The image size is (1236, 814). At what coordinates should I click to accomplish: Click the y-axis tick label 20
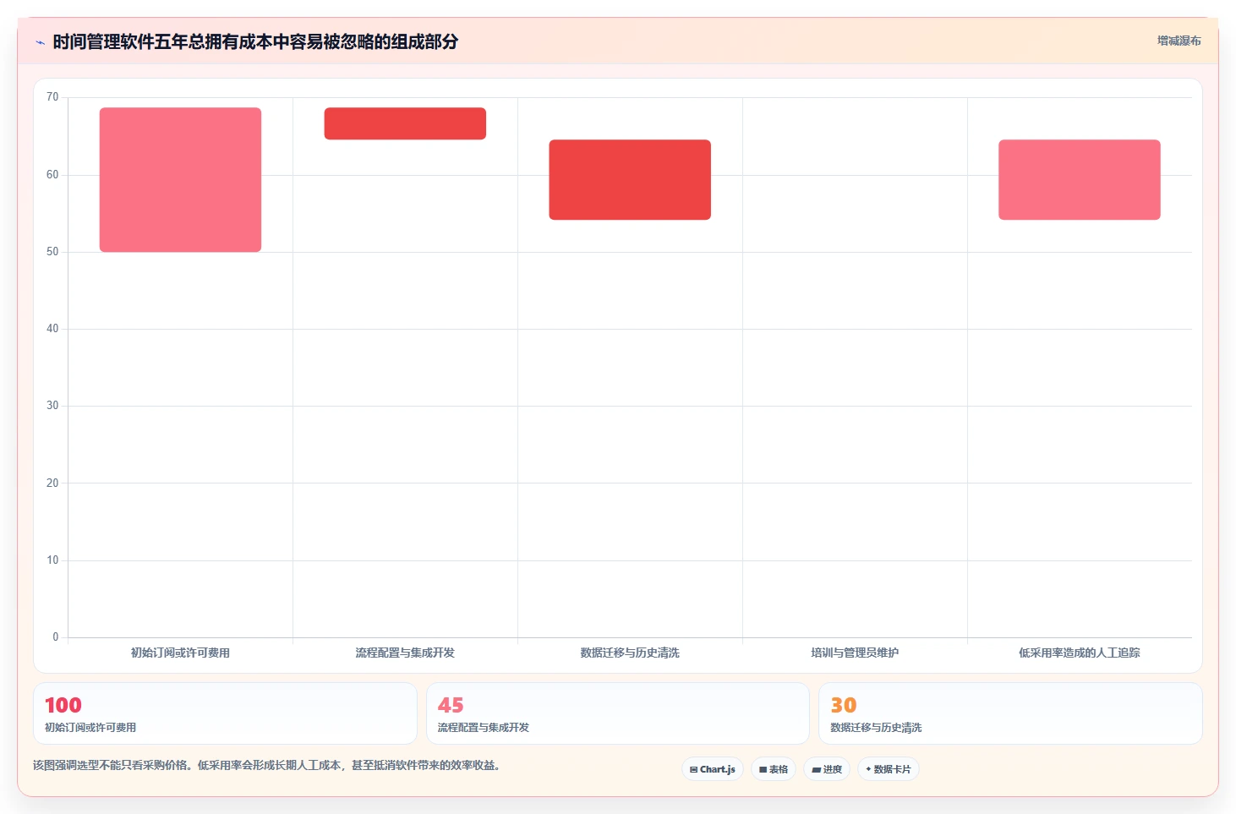pyautogui.click(x=52, y=483)
